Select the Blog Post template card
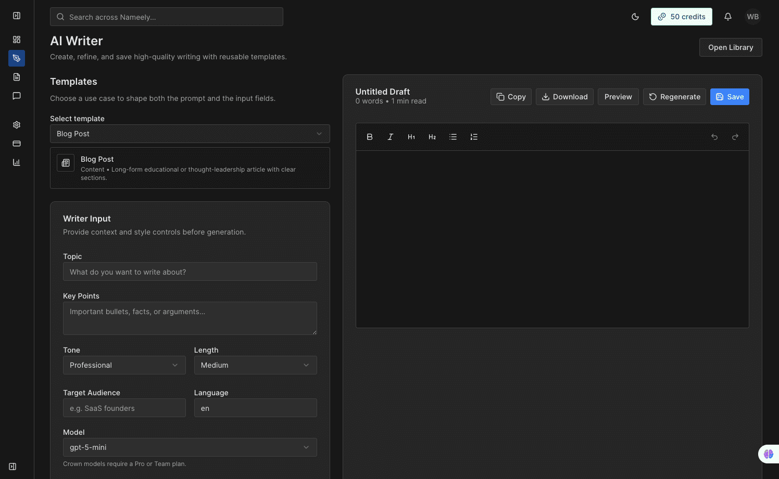This screenshot has width=779, height=479. [x=190, y=167]
